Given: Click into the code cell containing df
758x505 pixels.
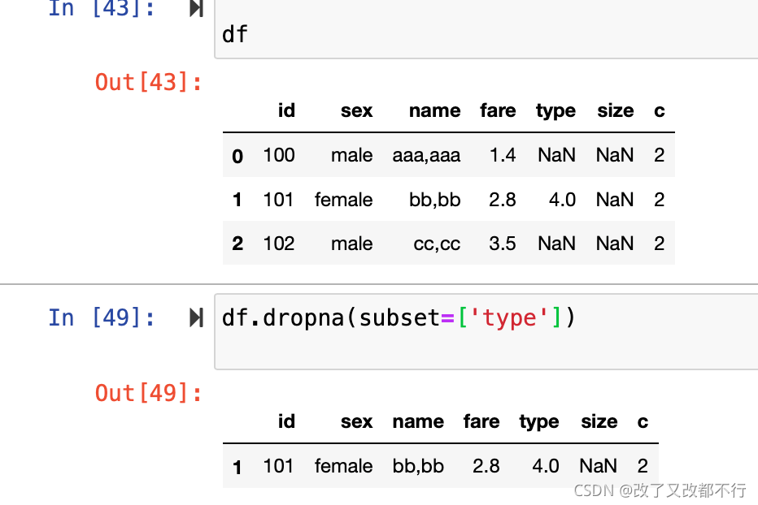Looking at the screenshot, I should (x=486, y=29).
